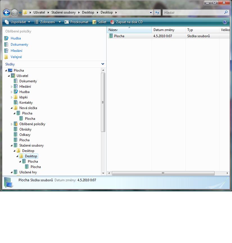232x243 pixels.
Task: Open address bar history dropdown arrow
Action: click(151, 13)
